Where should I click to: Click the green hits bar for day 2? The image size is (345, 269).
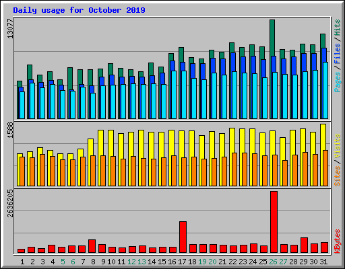pyautogui.click(x=30, y=72)
